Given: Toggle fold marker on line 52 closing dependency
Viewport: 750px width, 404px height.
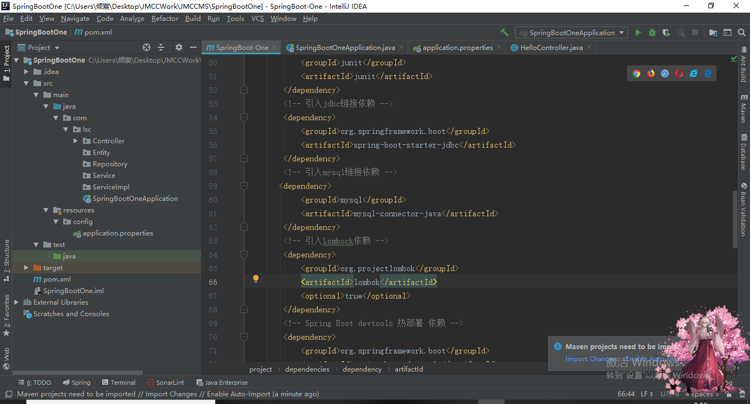Looking at the screenshot, I should click(244, 89).
